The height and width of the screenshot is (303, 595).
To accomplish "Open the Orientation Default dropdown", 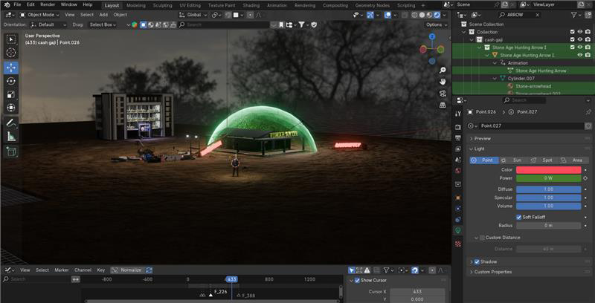I will pyautogui.click(x=48, y=25).
